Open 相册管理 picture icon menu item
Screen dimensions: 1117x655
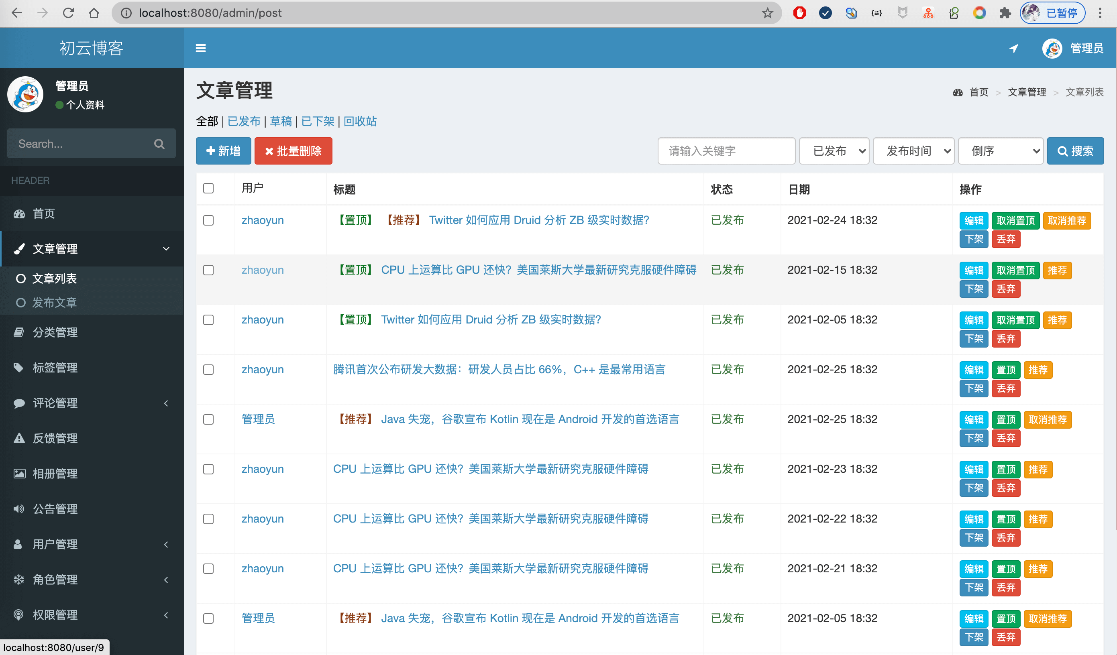(x=55, y=473)
